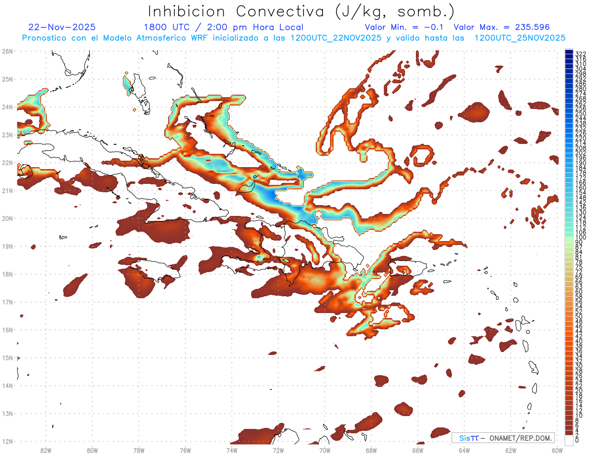Screen dimensions: 592x457
Task: Click the 80W longitude label
Action: click(x=92, y=450)
